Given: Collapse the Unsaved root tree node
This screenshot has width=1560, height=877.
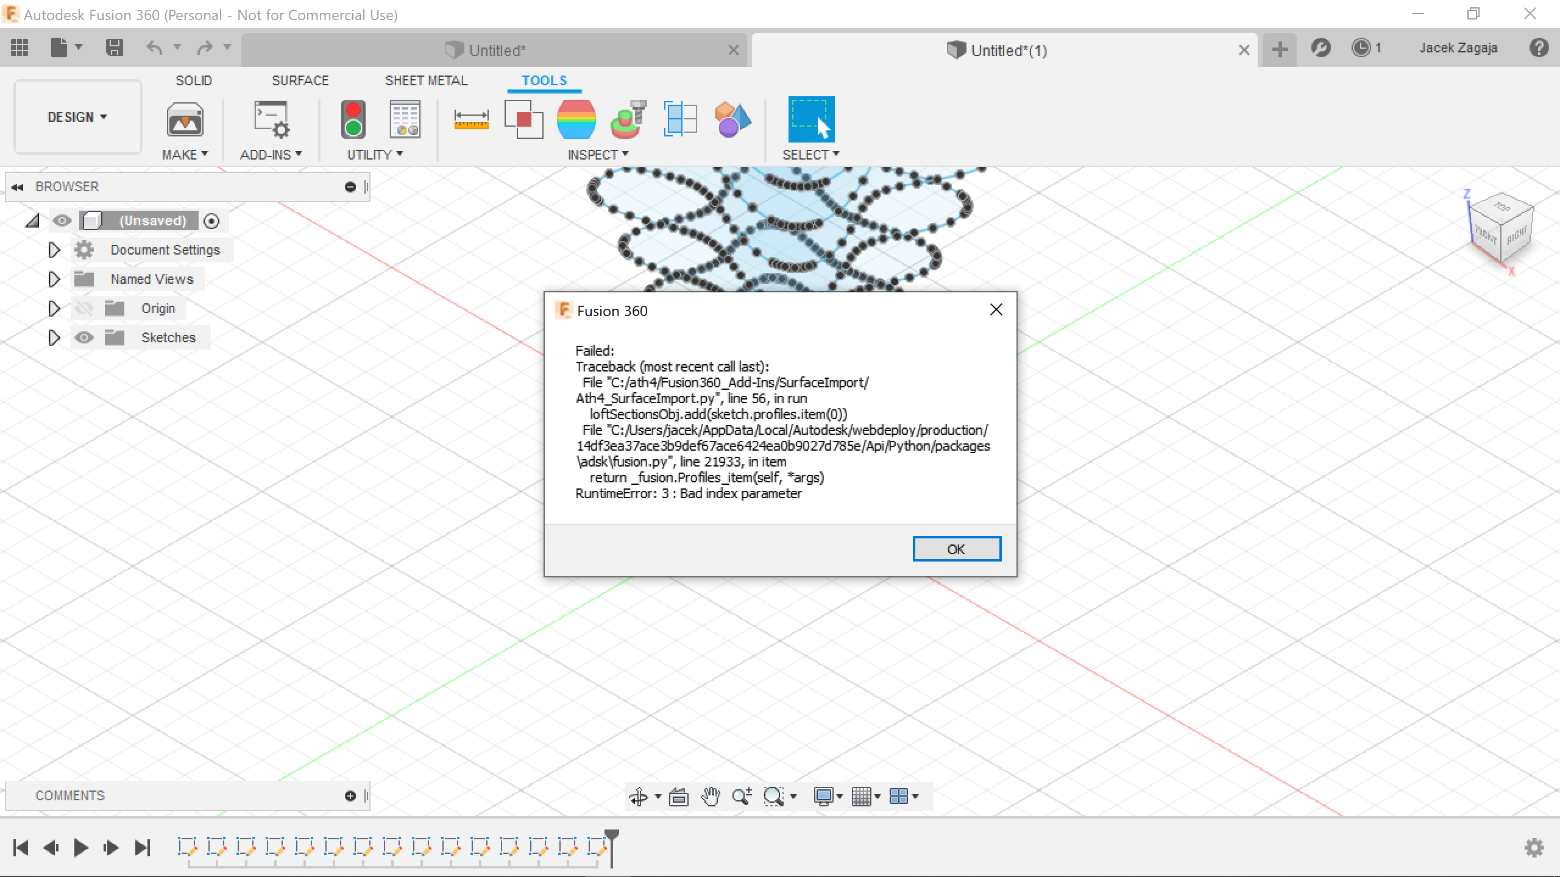Looking at the screenshot, I should [x=32, y=220].
